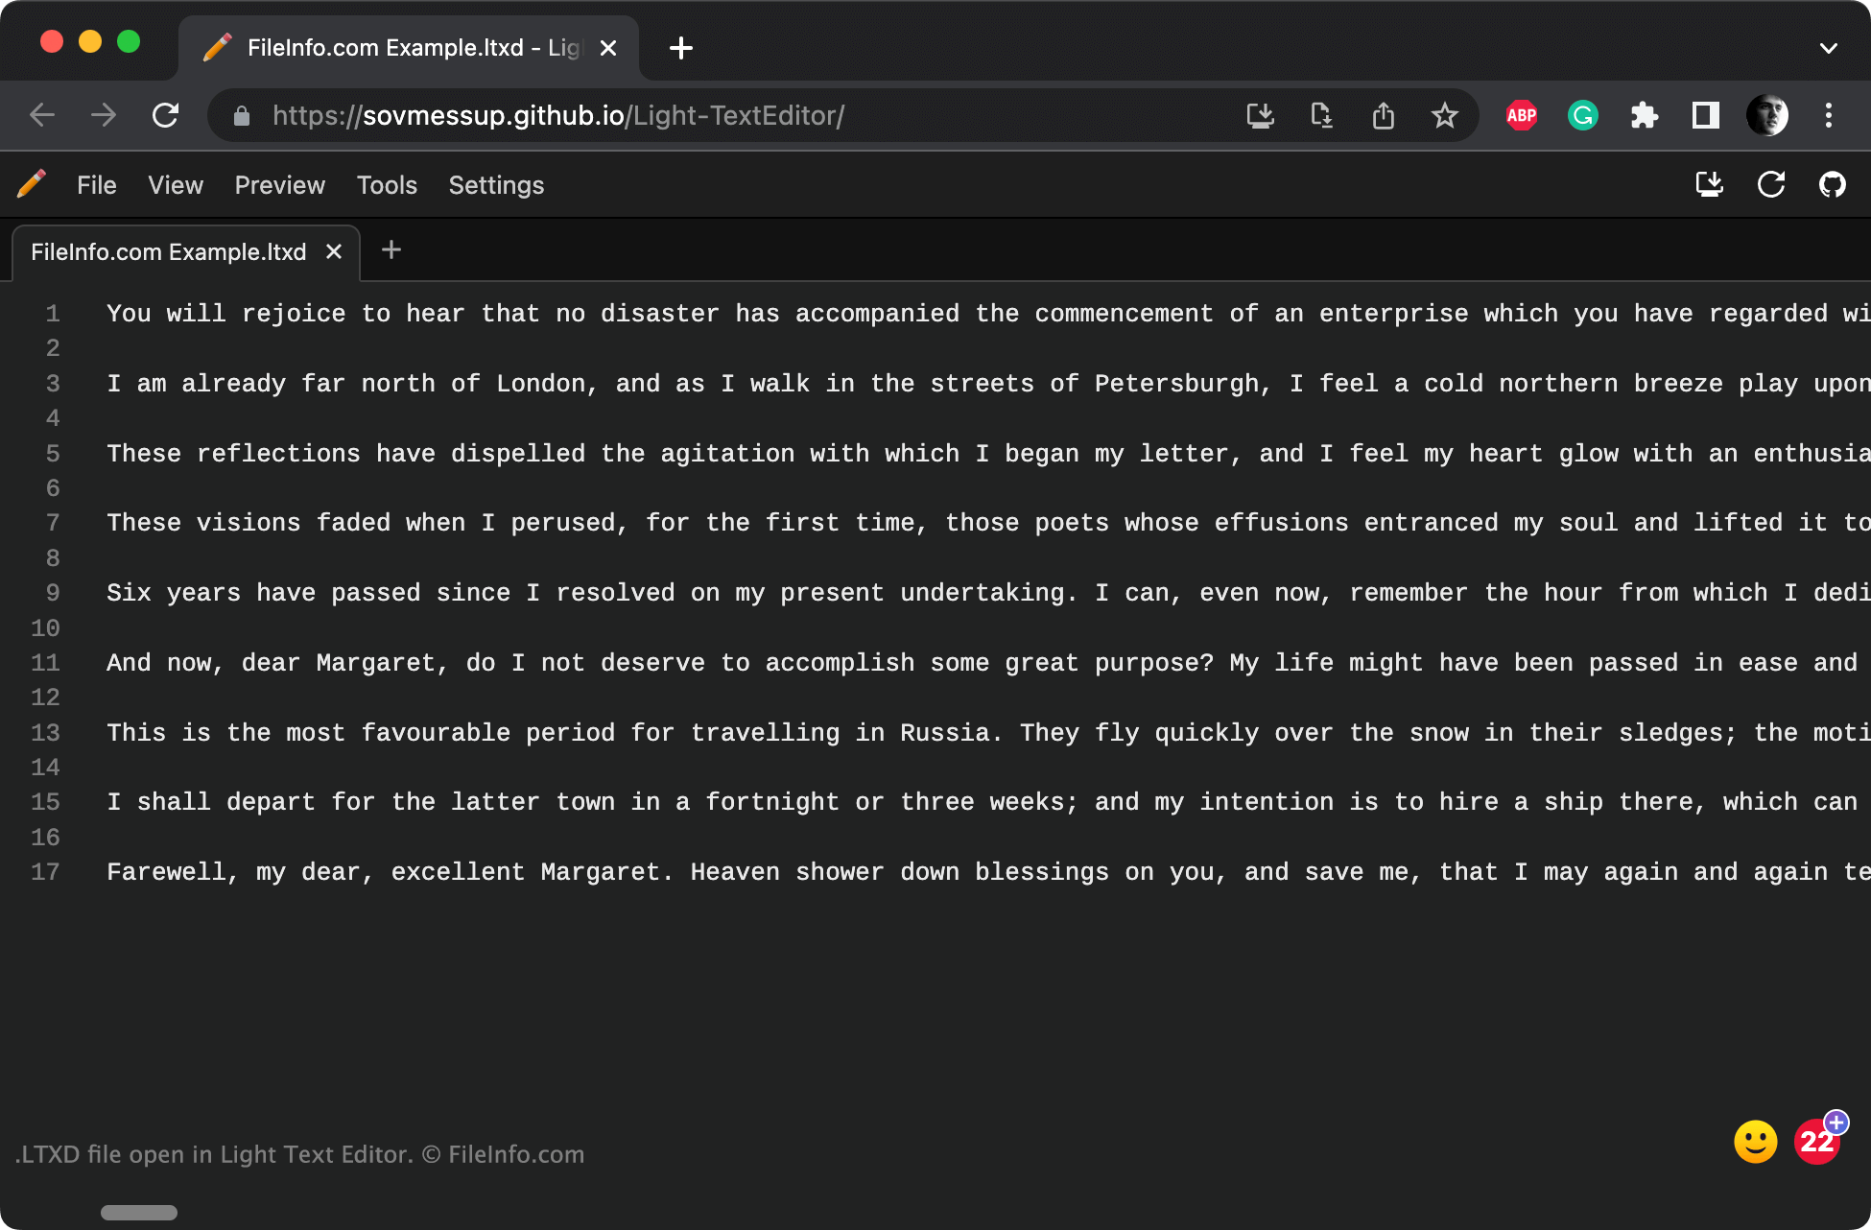Viewport: 1871px width, 1230px height.
Task: Click the install app icon in editor toolbar
Action: (1710, 184)
